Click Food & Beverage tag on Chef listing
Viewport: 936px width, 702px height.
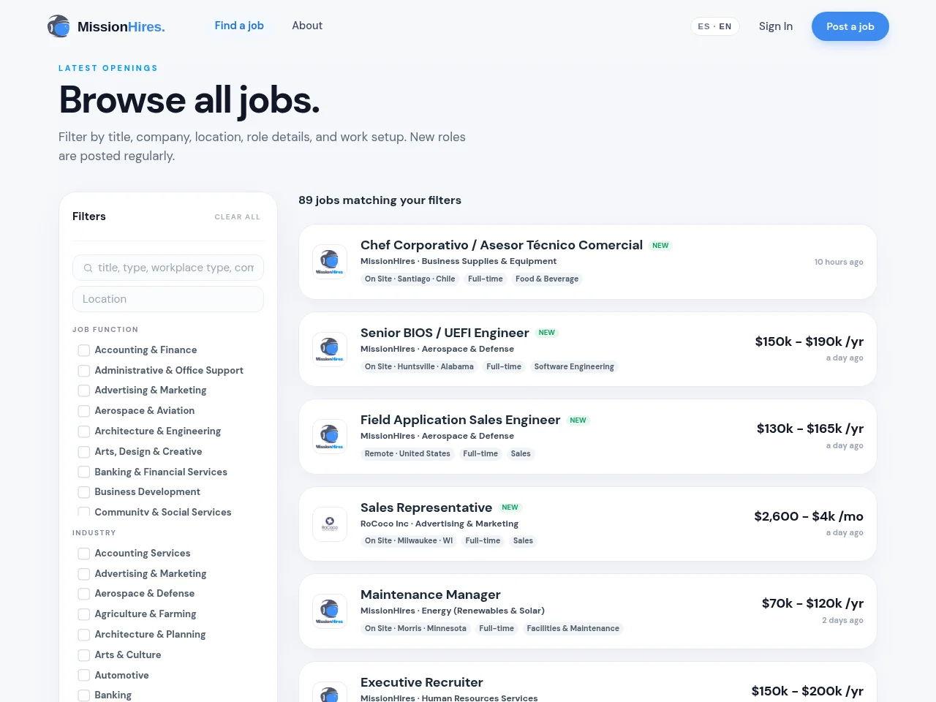point(547,279)
